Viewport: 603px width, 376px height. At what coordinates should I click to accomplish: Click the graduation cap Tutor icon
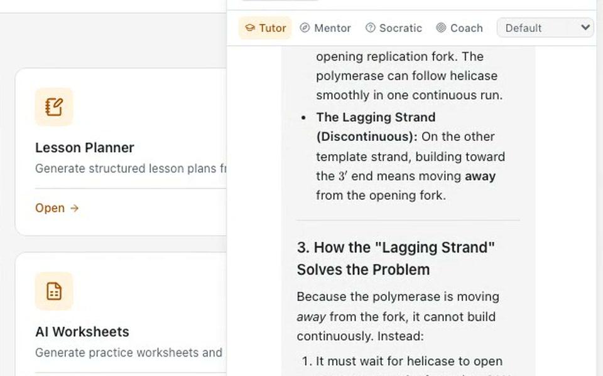[250, 28]
